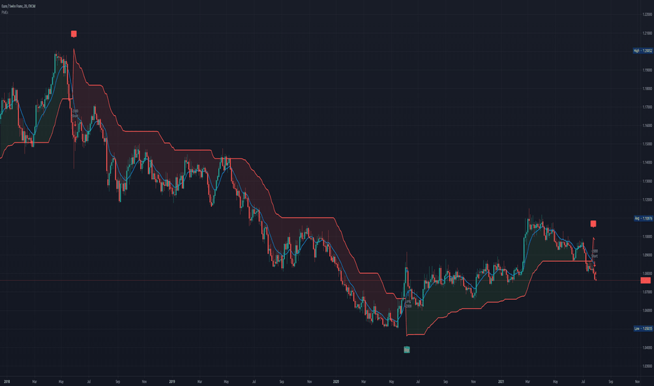
Task: Click the red current price tag
Action: pos(646,281)
